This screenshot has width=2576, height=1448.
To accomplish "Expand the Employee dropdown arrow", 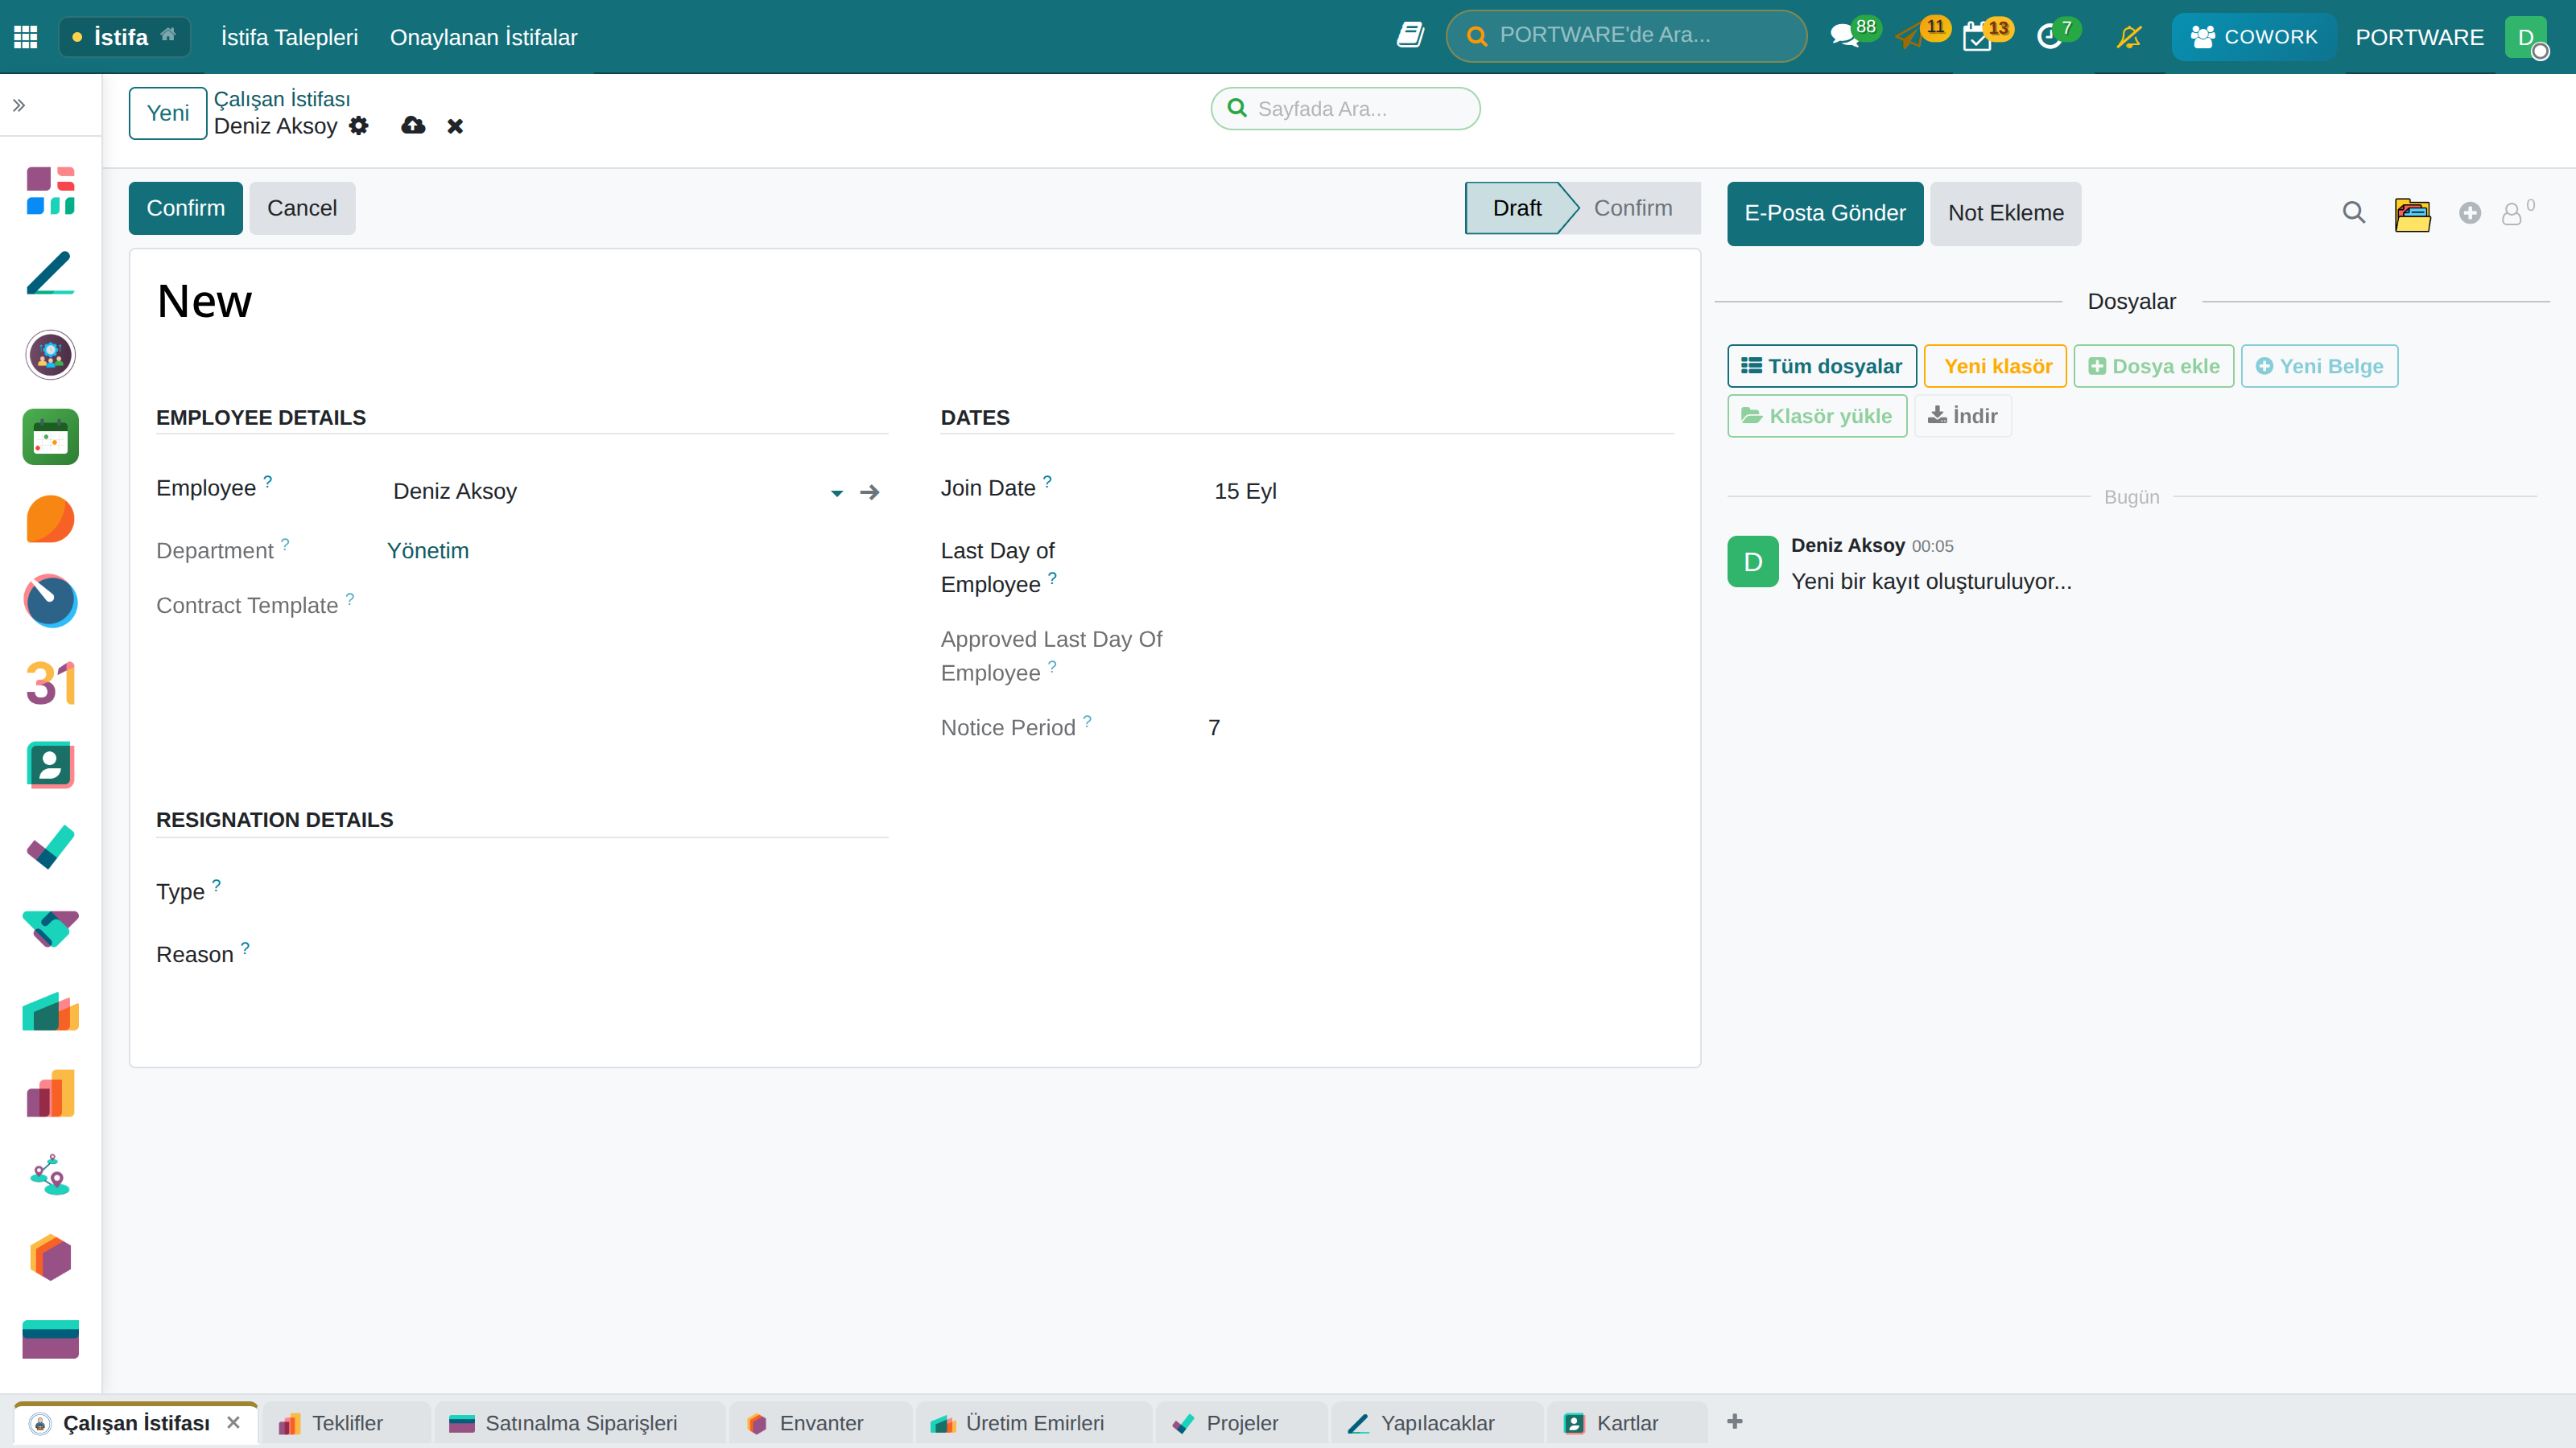I will coord(837,492).
